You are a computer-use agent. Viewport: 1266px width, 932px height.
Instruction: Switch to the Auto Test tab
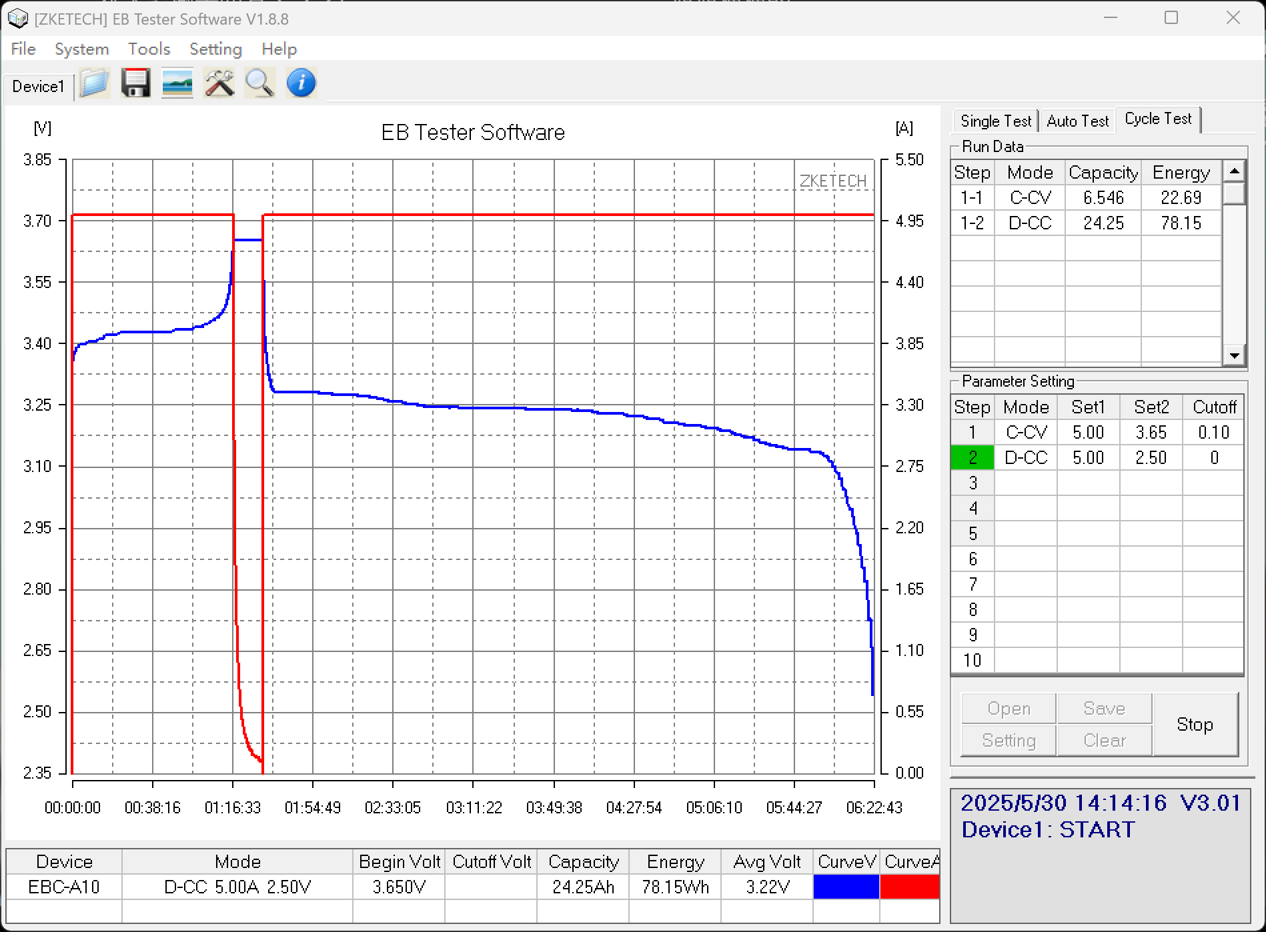coord(1077,121)
